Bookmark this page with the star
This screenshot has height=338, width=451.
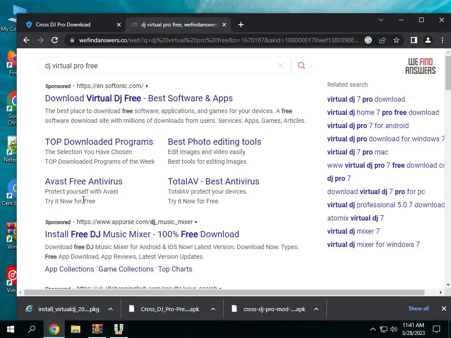396,40
